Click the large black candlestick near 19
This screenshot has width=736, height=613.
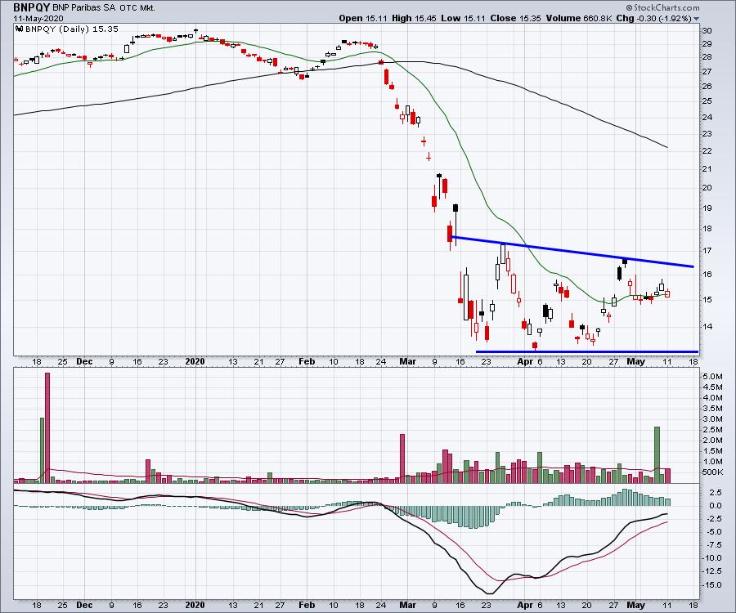(x=455, y=210)
